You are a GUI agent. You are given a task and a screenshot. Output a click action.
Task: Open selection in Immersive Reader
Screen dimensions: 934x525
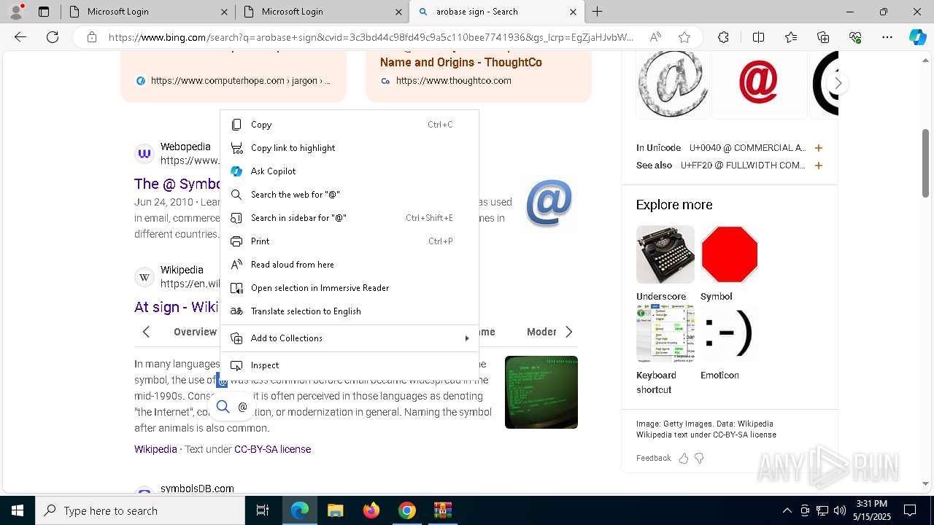coord(350,288)
